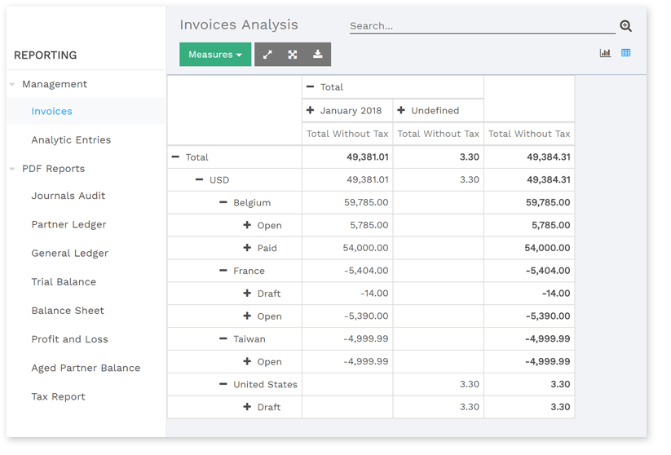Open the Tax Report link

[x=58, y=397]
